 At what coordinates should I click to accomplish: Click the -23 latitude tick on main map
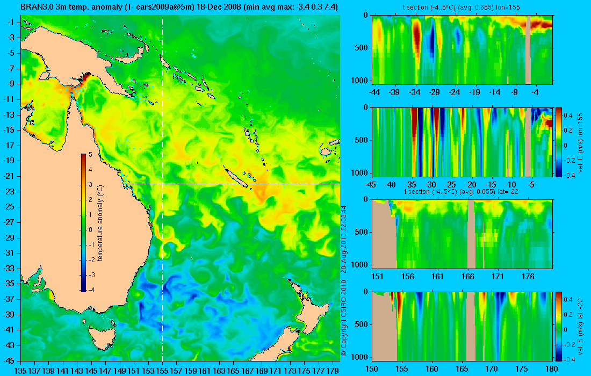coord(10,191)
